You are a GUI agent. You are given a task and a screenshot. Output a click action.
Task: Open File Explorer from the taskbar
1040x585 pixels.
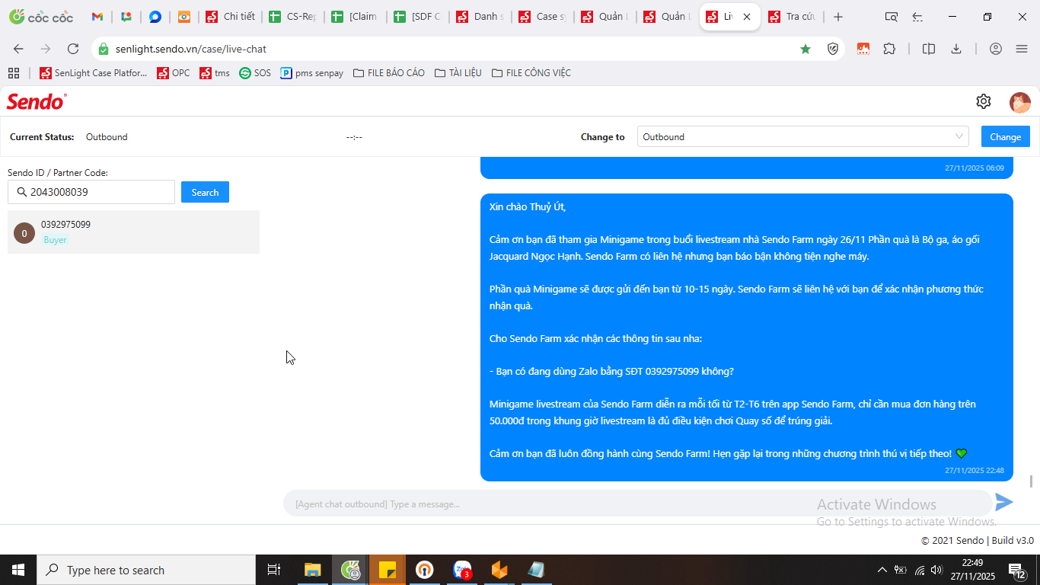(x=312, y=570)
